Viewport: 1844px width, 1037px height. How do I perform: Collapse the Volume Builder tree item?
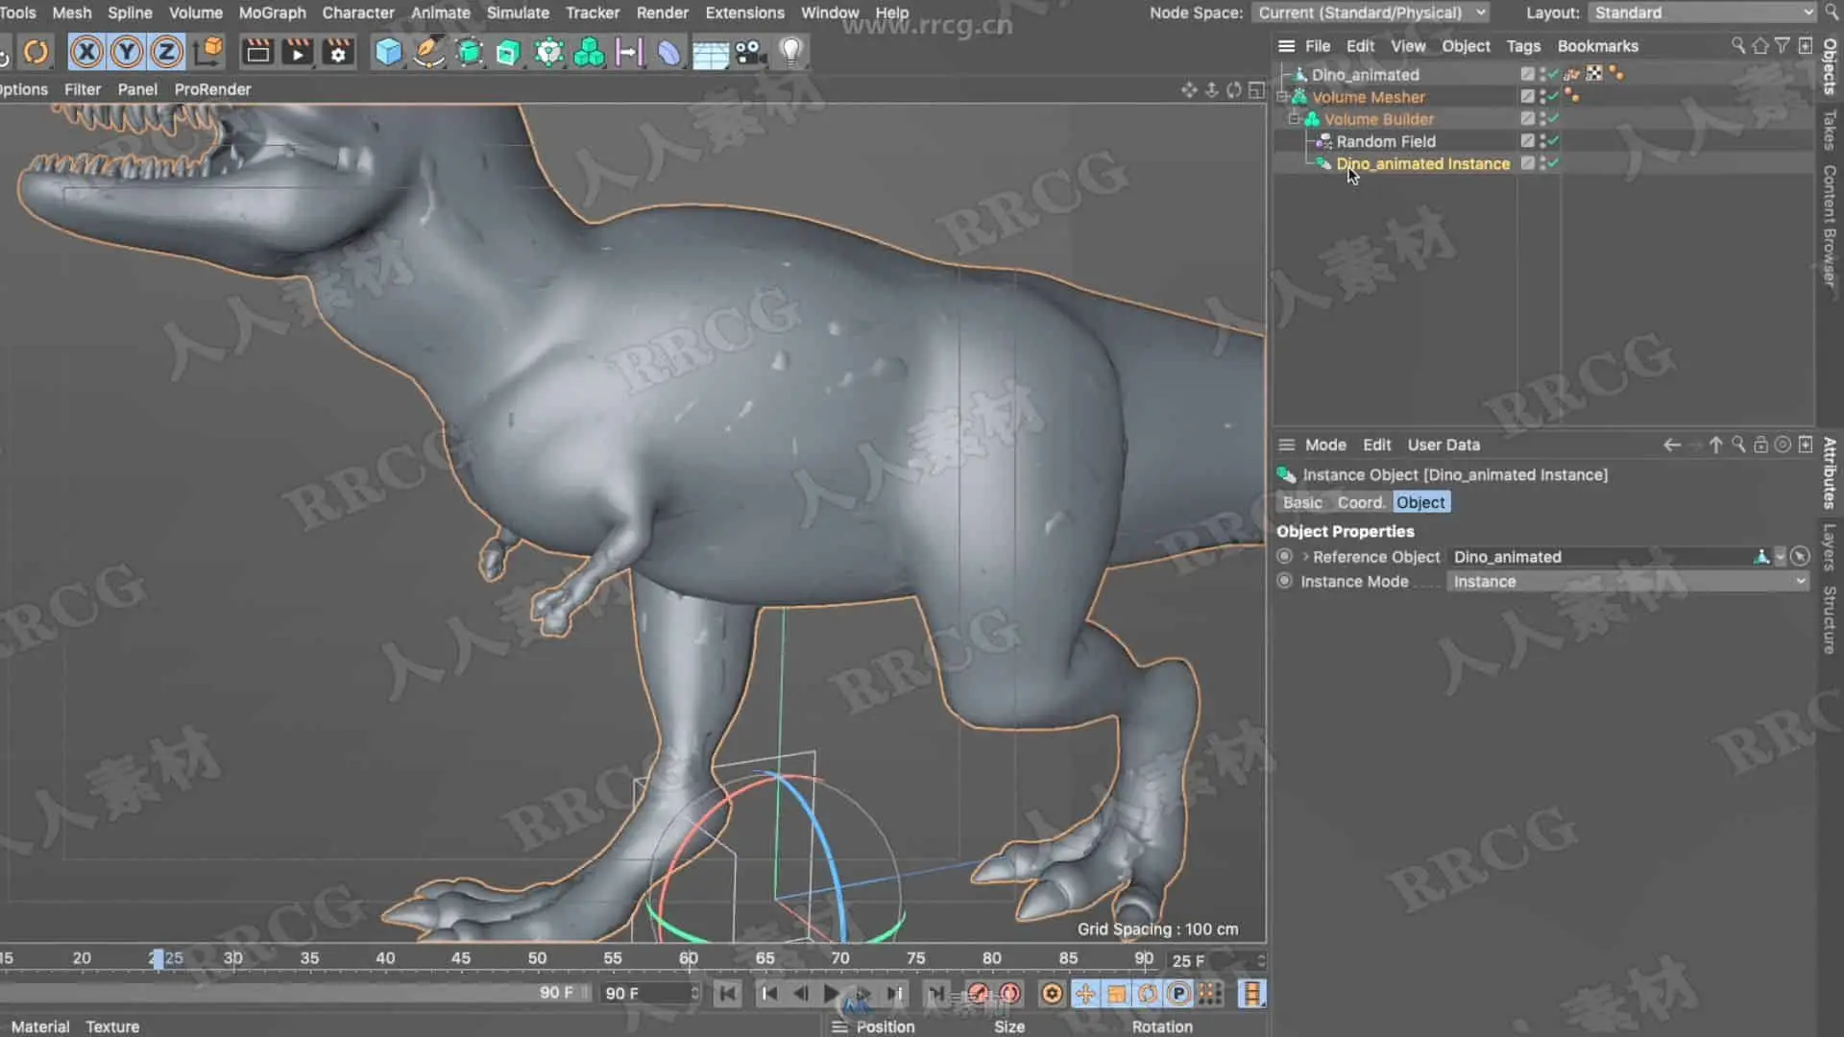click(1294, 119)
